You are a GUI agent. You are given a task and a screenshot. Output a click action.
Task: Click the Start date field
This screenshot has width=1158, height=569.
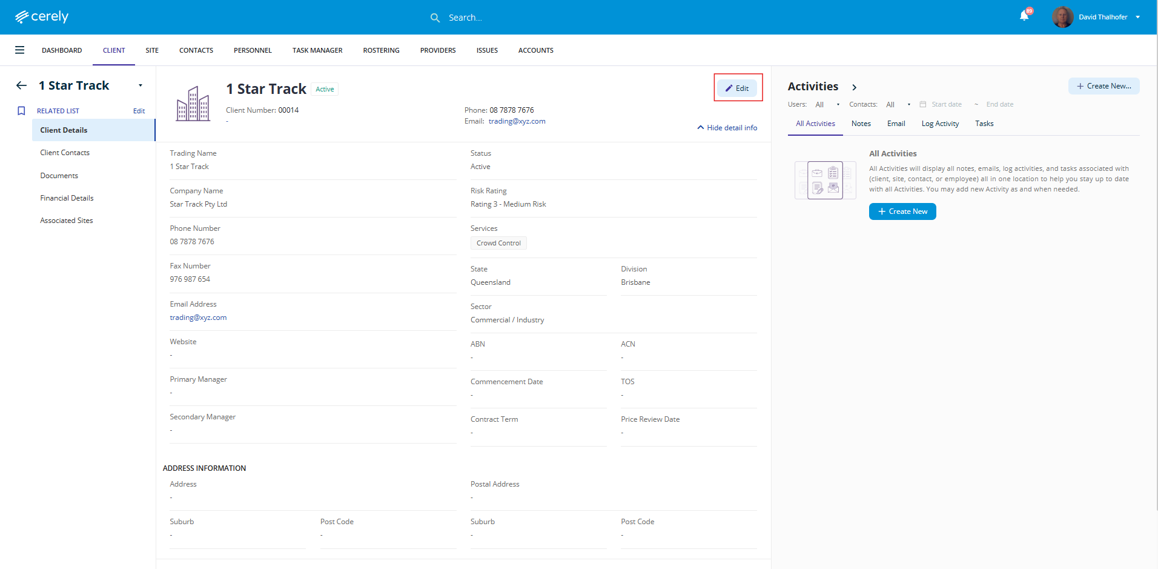coord(946,105)
